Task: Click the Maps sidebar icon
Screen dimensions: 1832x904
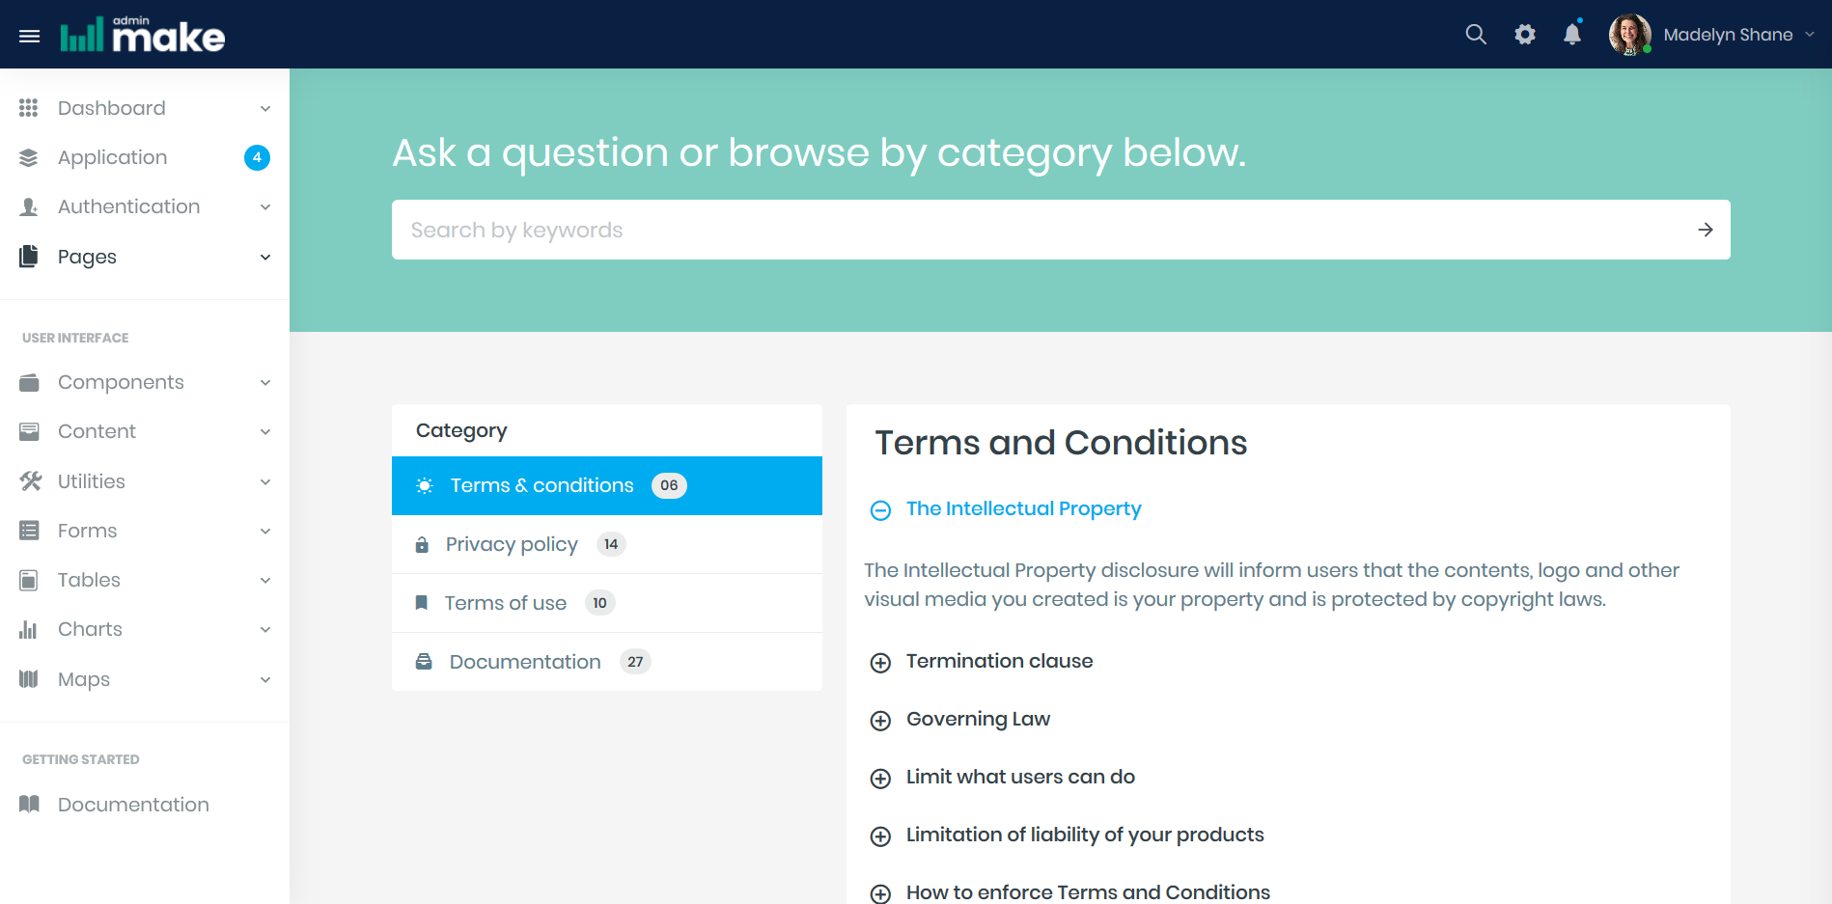Action: [x=29, y=679]
